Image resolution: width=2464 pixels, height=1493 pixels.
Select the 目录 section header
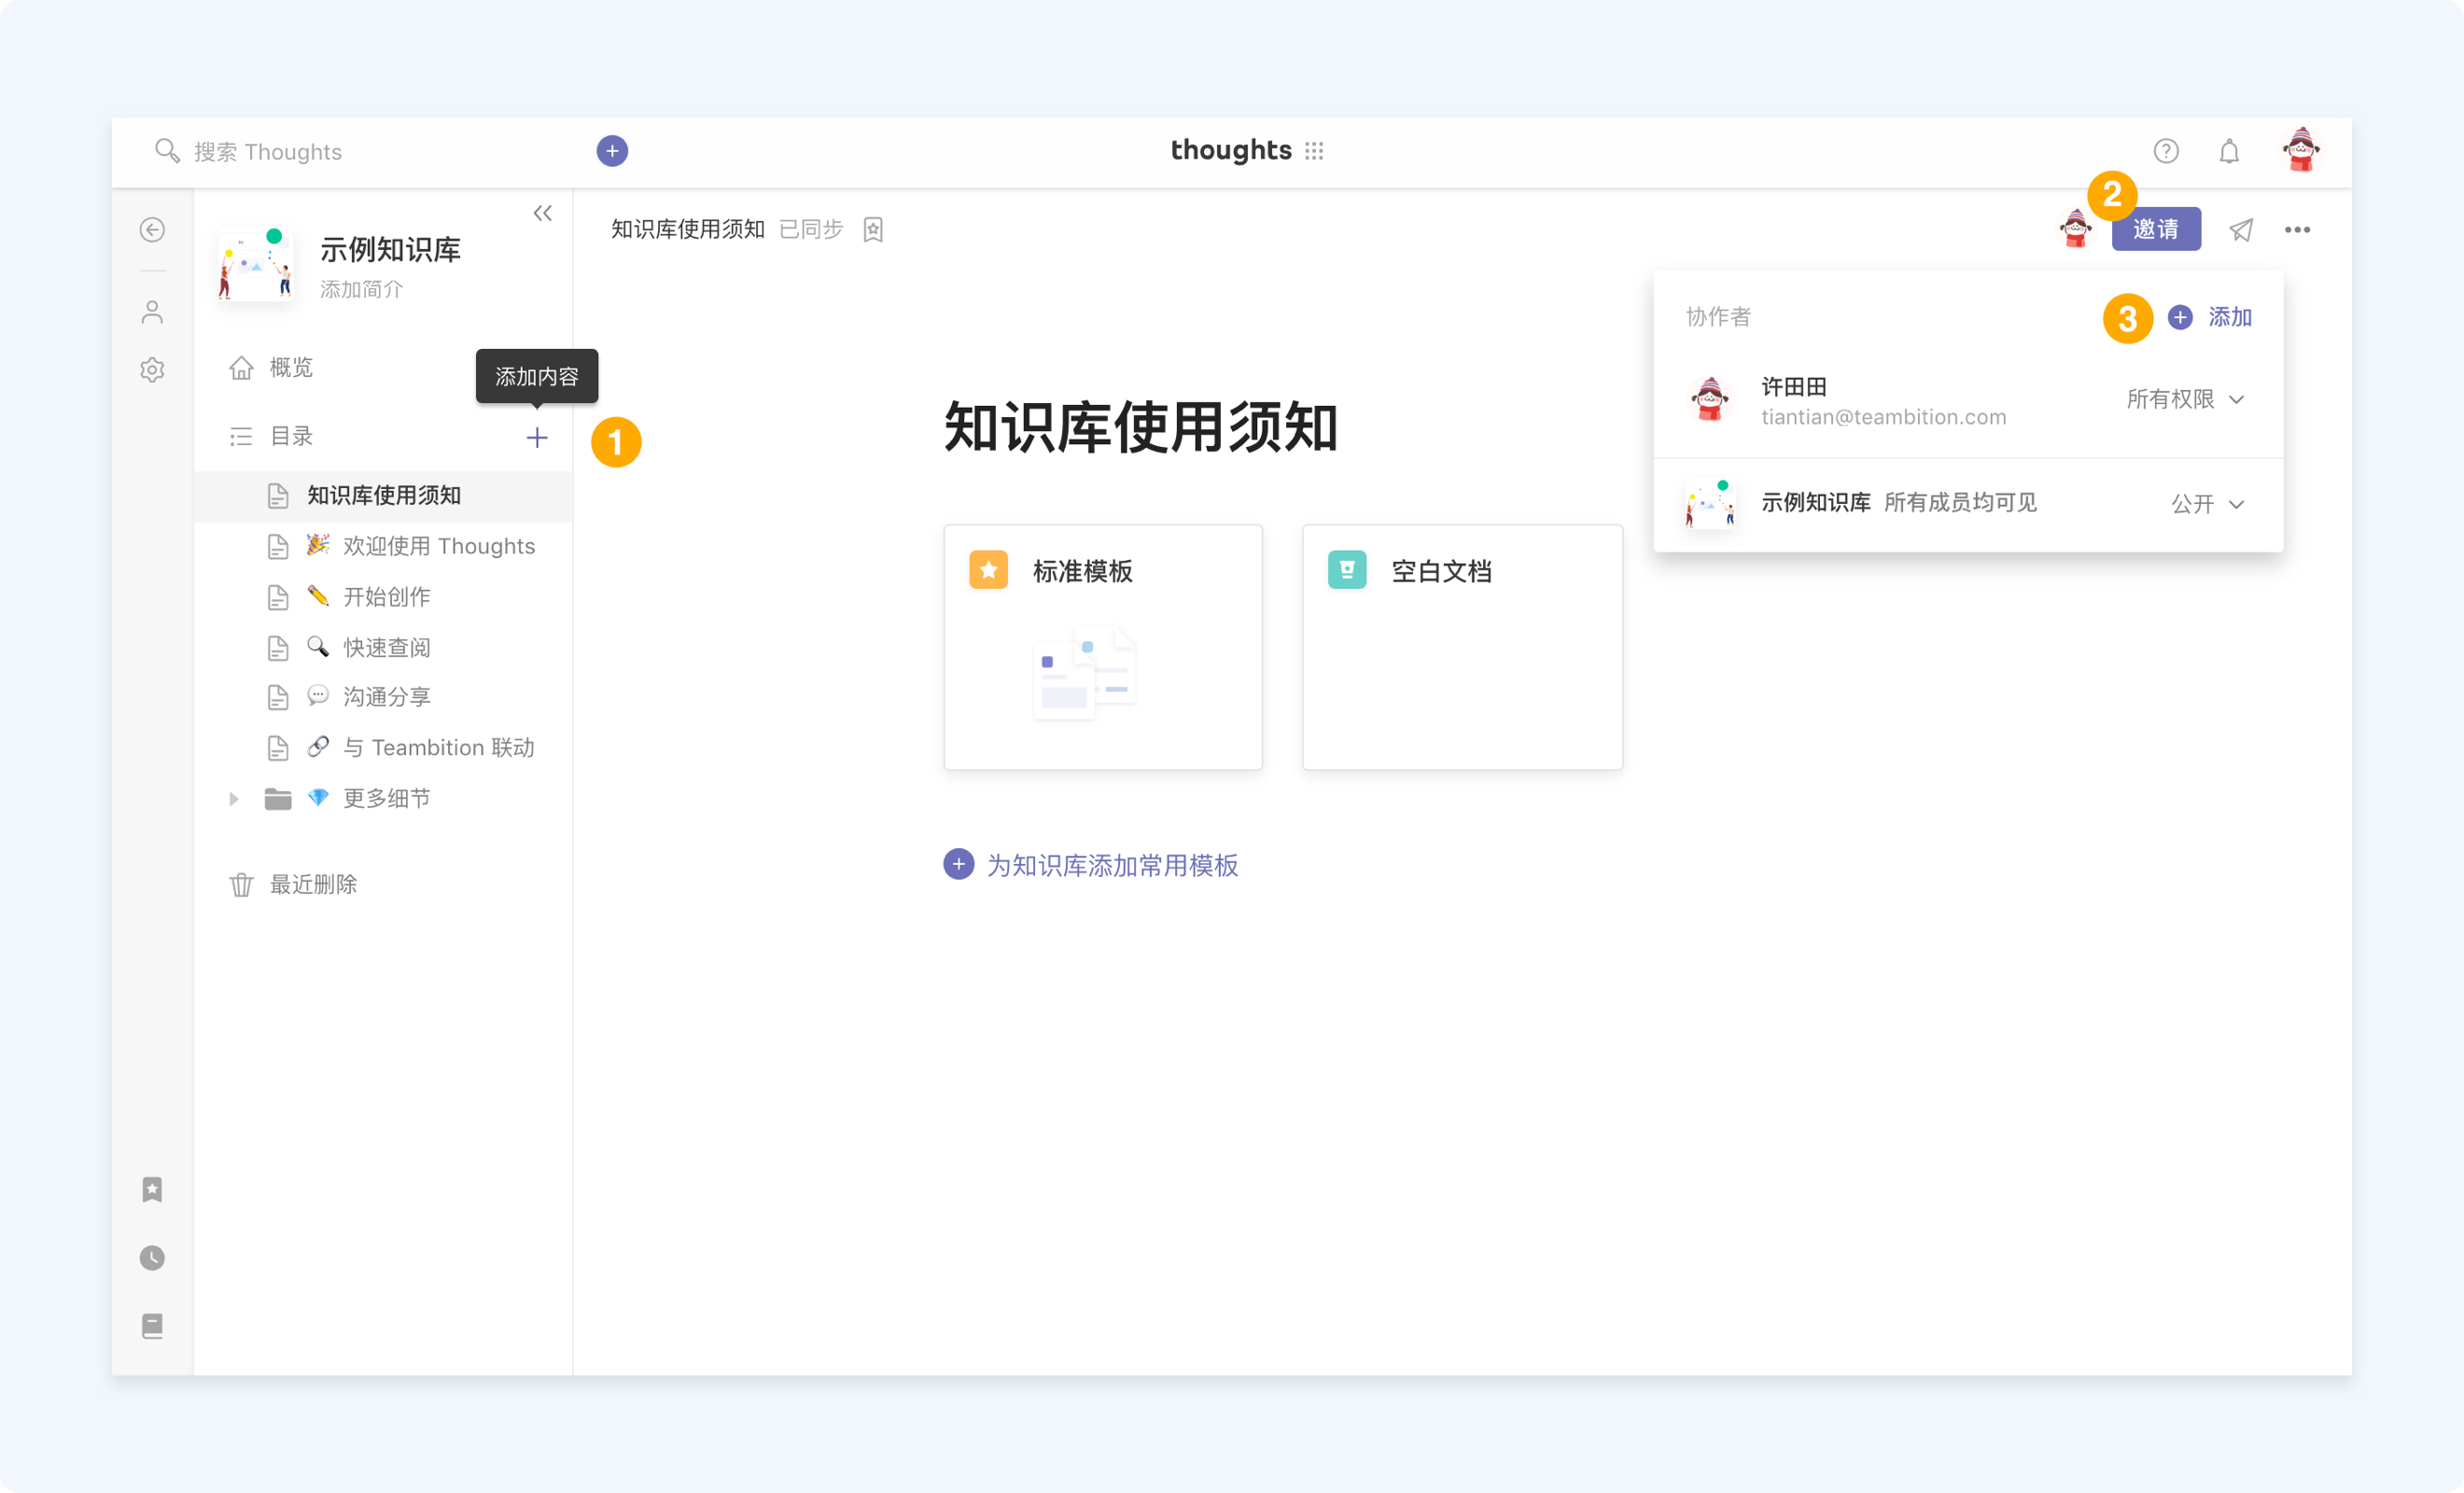(291, 437)
